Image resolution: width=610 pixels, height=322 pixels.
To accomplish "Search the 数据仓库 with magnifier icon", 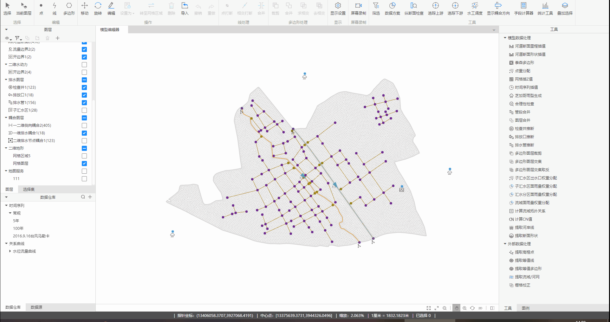I will (83, 197).
